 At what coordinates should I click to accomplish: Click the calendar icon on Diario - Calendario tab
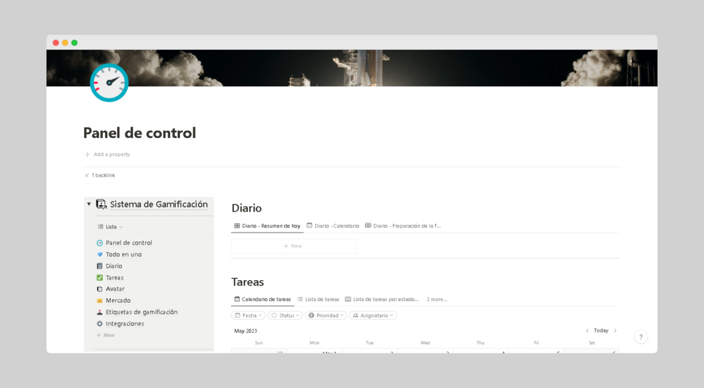[310, 226]
